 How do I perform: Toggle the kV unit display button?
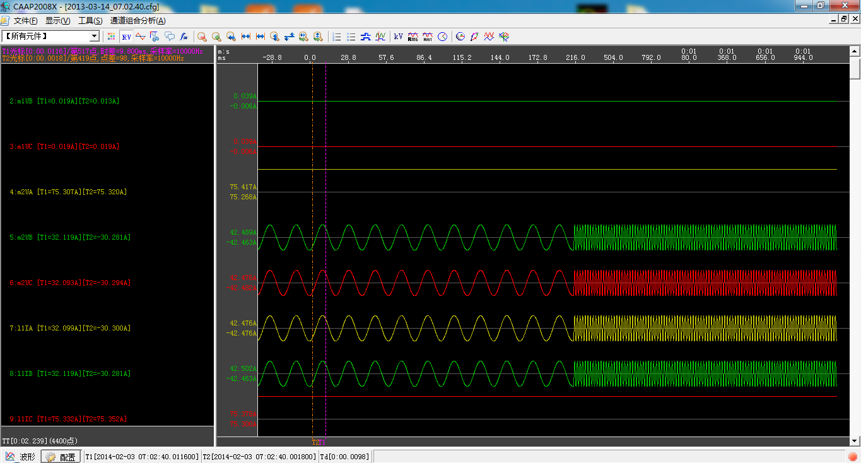(399, 37)
